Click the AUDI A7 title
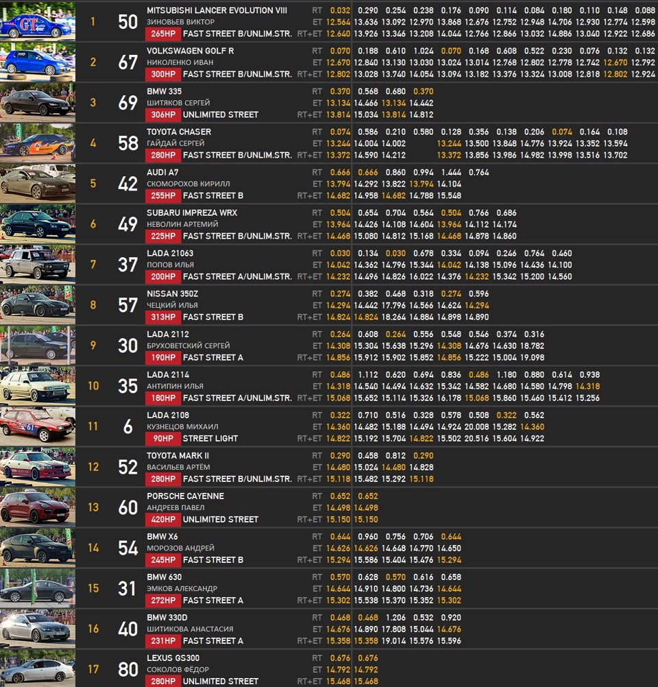 pyautogui.click(x=162, y=172)
